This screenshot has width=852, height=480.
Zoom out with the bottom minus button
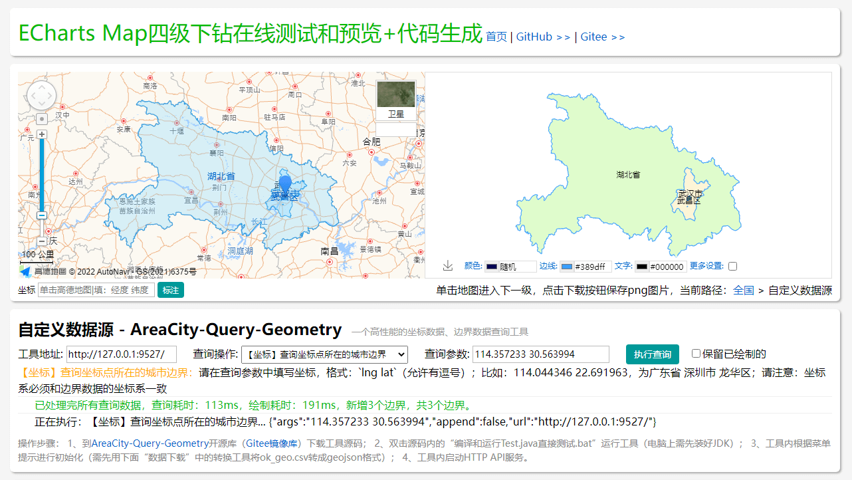pyautogui.click(x=42, y=241)
